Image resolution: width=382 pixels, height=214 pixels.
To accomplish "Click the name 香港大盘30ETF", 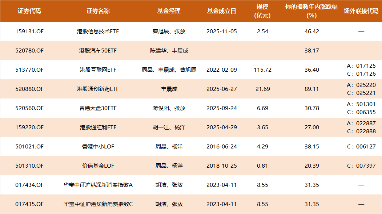I will click(x=98, y=108).
